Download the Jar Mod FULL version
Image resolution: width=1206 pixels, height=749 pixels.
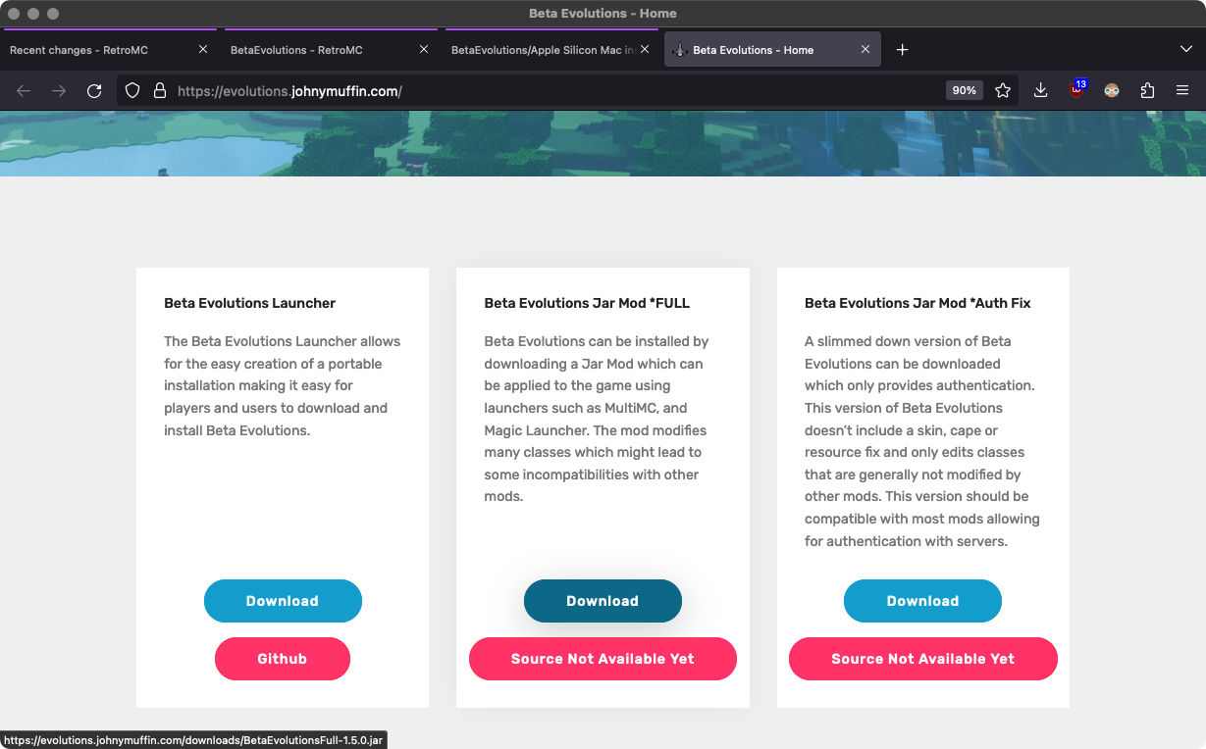603,601
